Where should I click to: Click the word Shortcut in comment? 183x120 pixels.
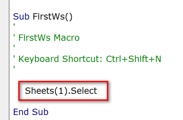[x=82, y=59]
